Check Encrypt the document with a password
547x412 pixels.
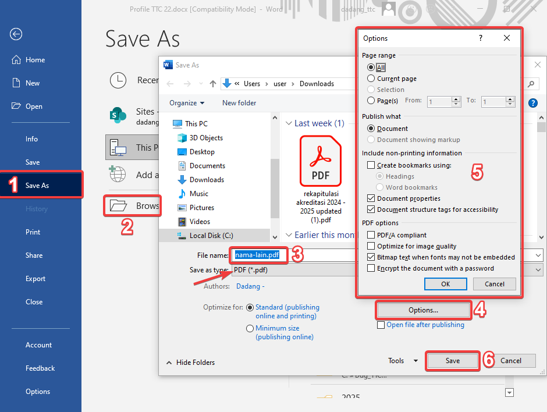tap(371, 268)
